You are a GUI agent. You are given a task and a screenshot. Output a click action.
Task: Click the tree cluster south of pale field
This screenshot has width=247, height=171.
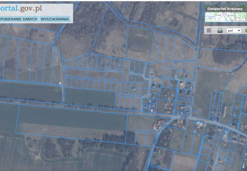[114, 139]
